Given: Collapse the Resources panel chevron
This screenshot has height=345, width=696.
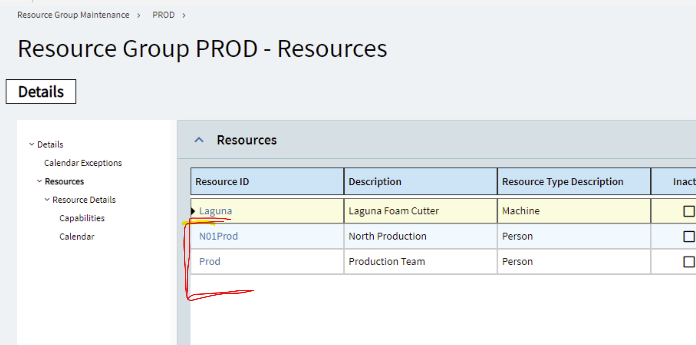Looking at the screenshot, I should click(x=199, y=140).
